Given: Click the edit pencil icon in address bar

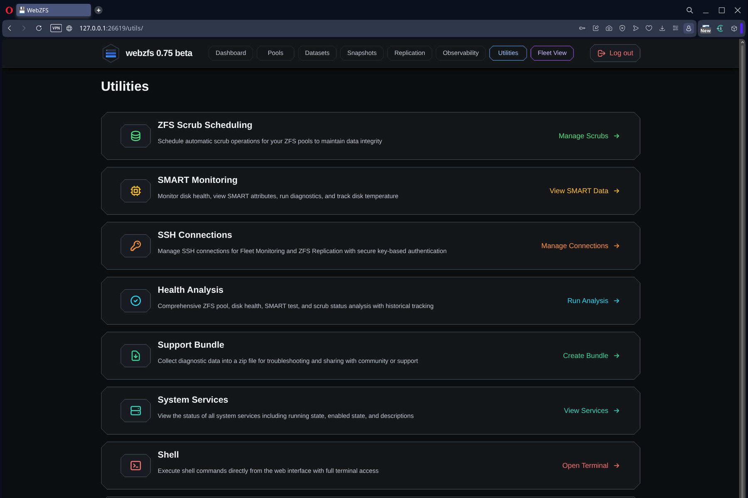Looking at the screenshot, I should pos(595,28).
